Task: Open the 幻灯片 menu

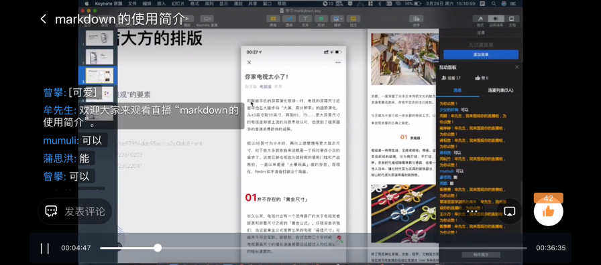Action: [x=178, y=3]
